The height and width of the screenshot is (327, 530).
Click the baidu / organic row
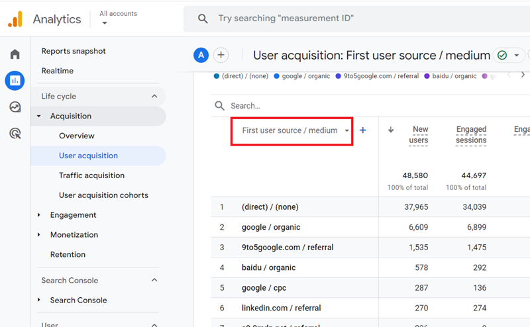click(x=370, y=267)
